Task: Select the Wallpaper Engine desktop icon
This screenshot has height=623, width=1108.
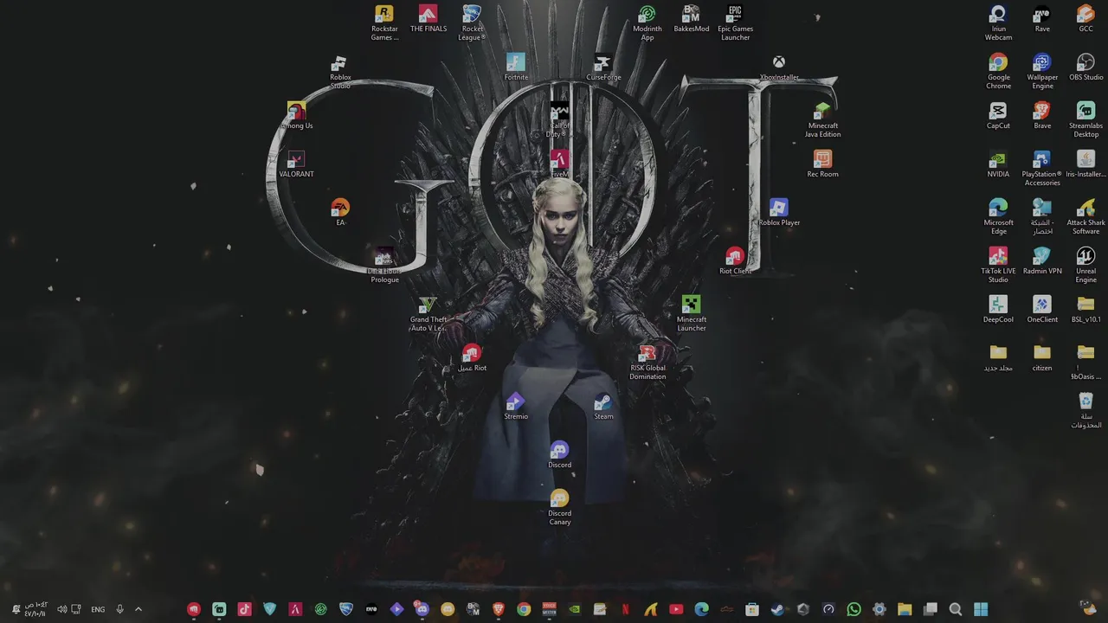Action: pos(1042,71)
